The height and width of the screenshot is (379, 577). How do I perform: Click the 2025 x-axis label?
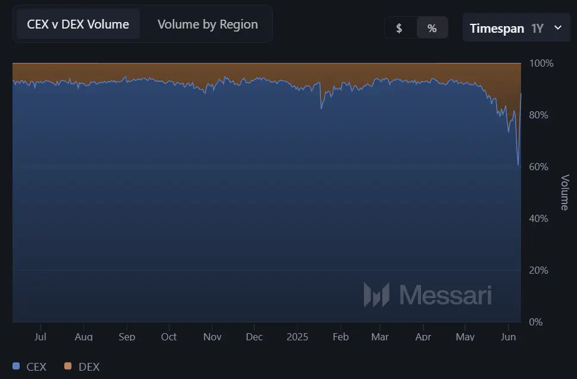coord(297,337)
